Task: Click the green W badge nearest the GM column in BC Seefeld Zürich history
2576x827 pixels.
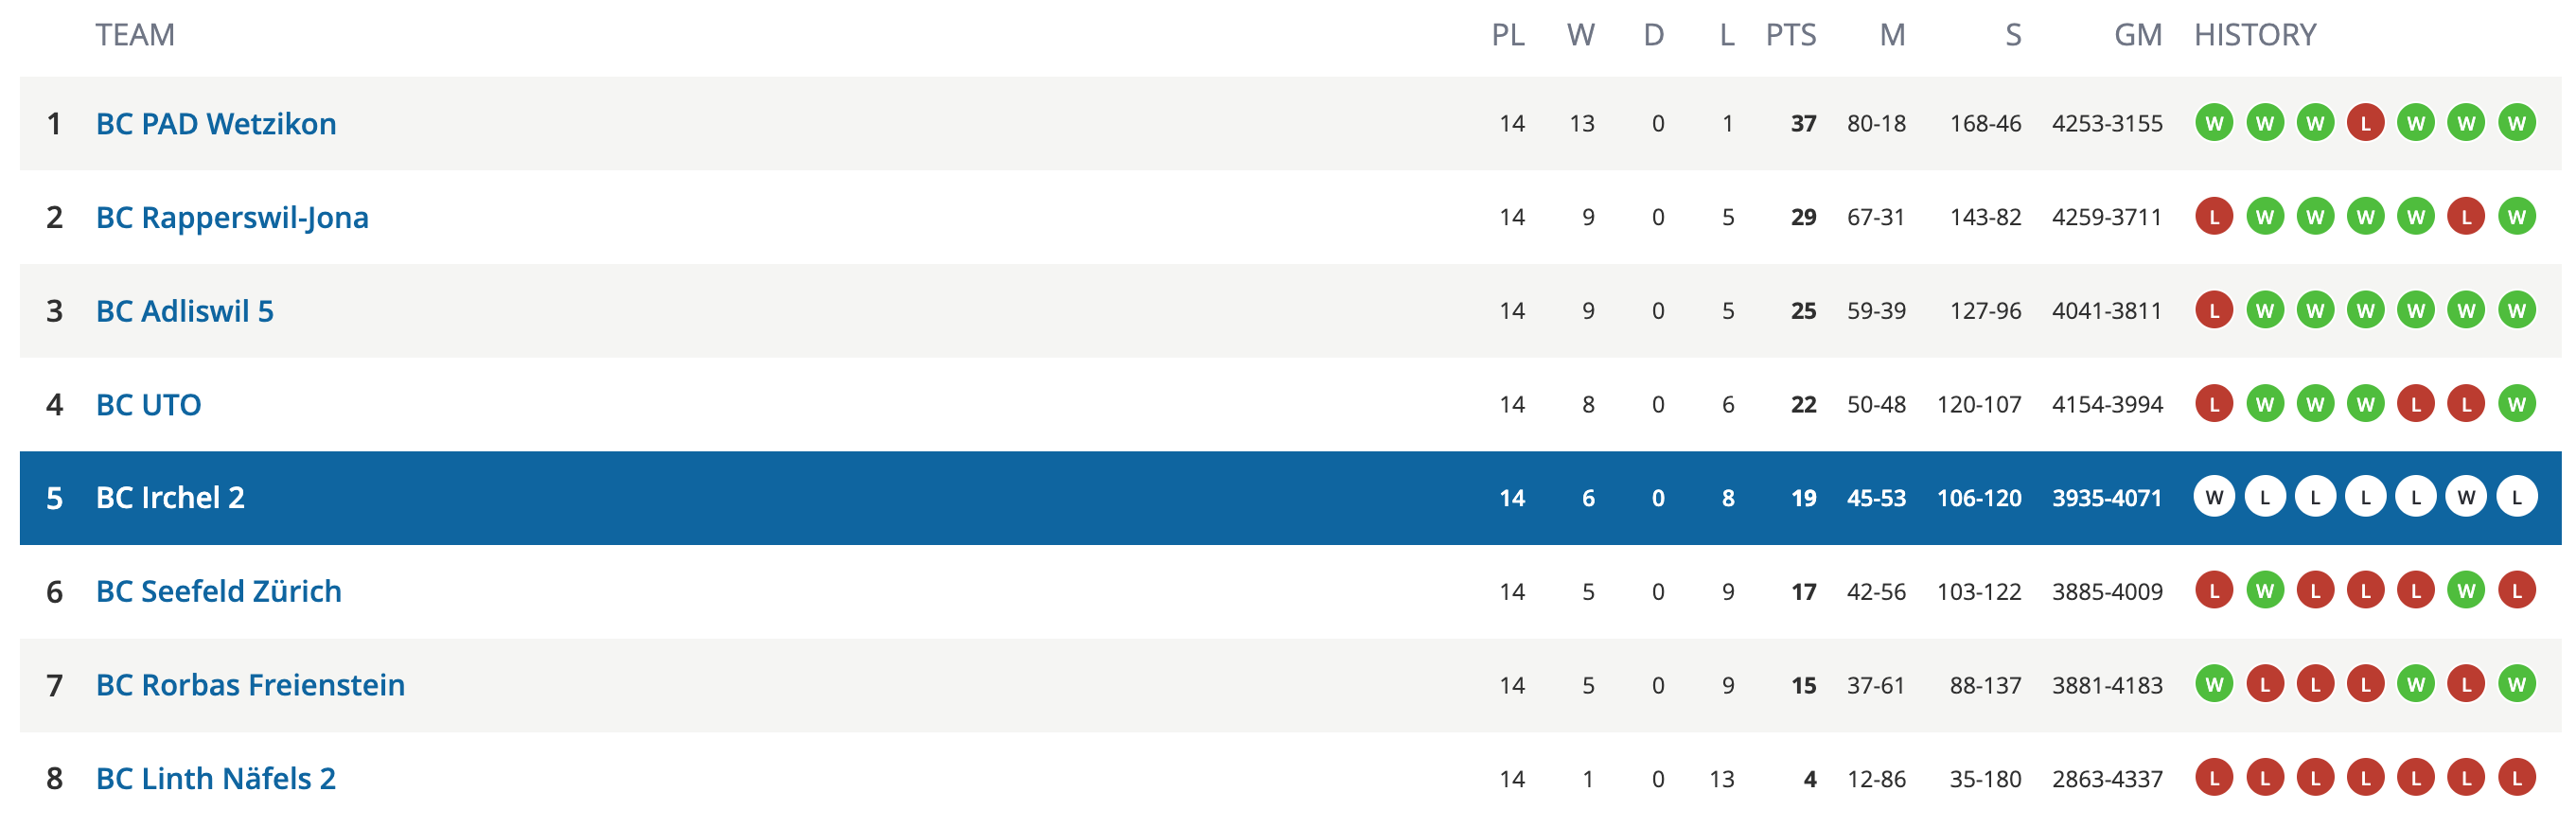Action: coord(2264,592)
